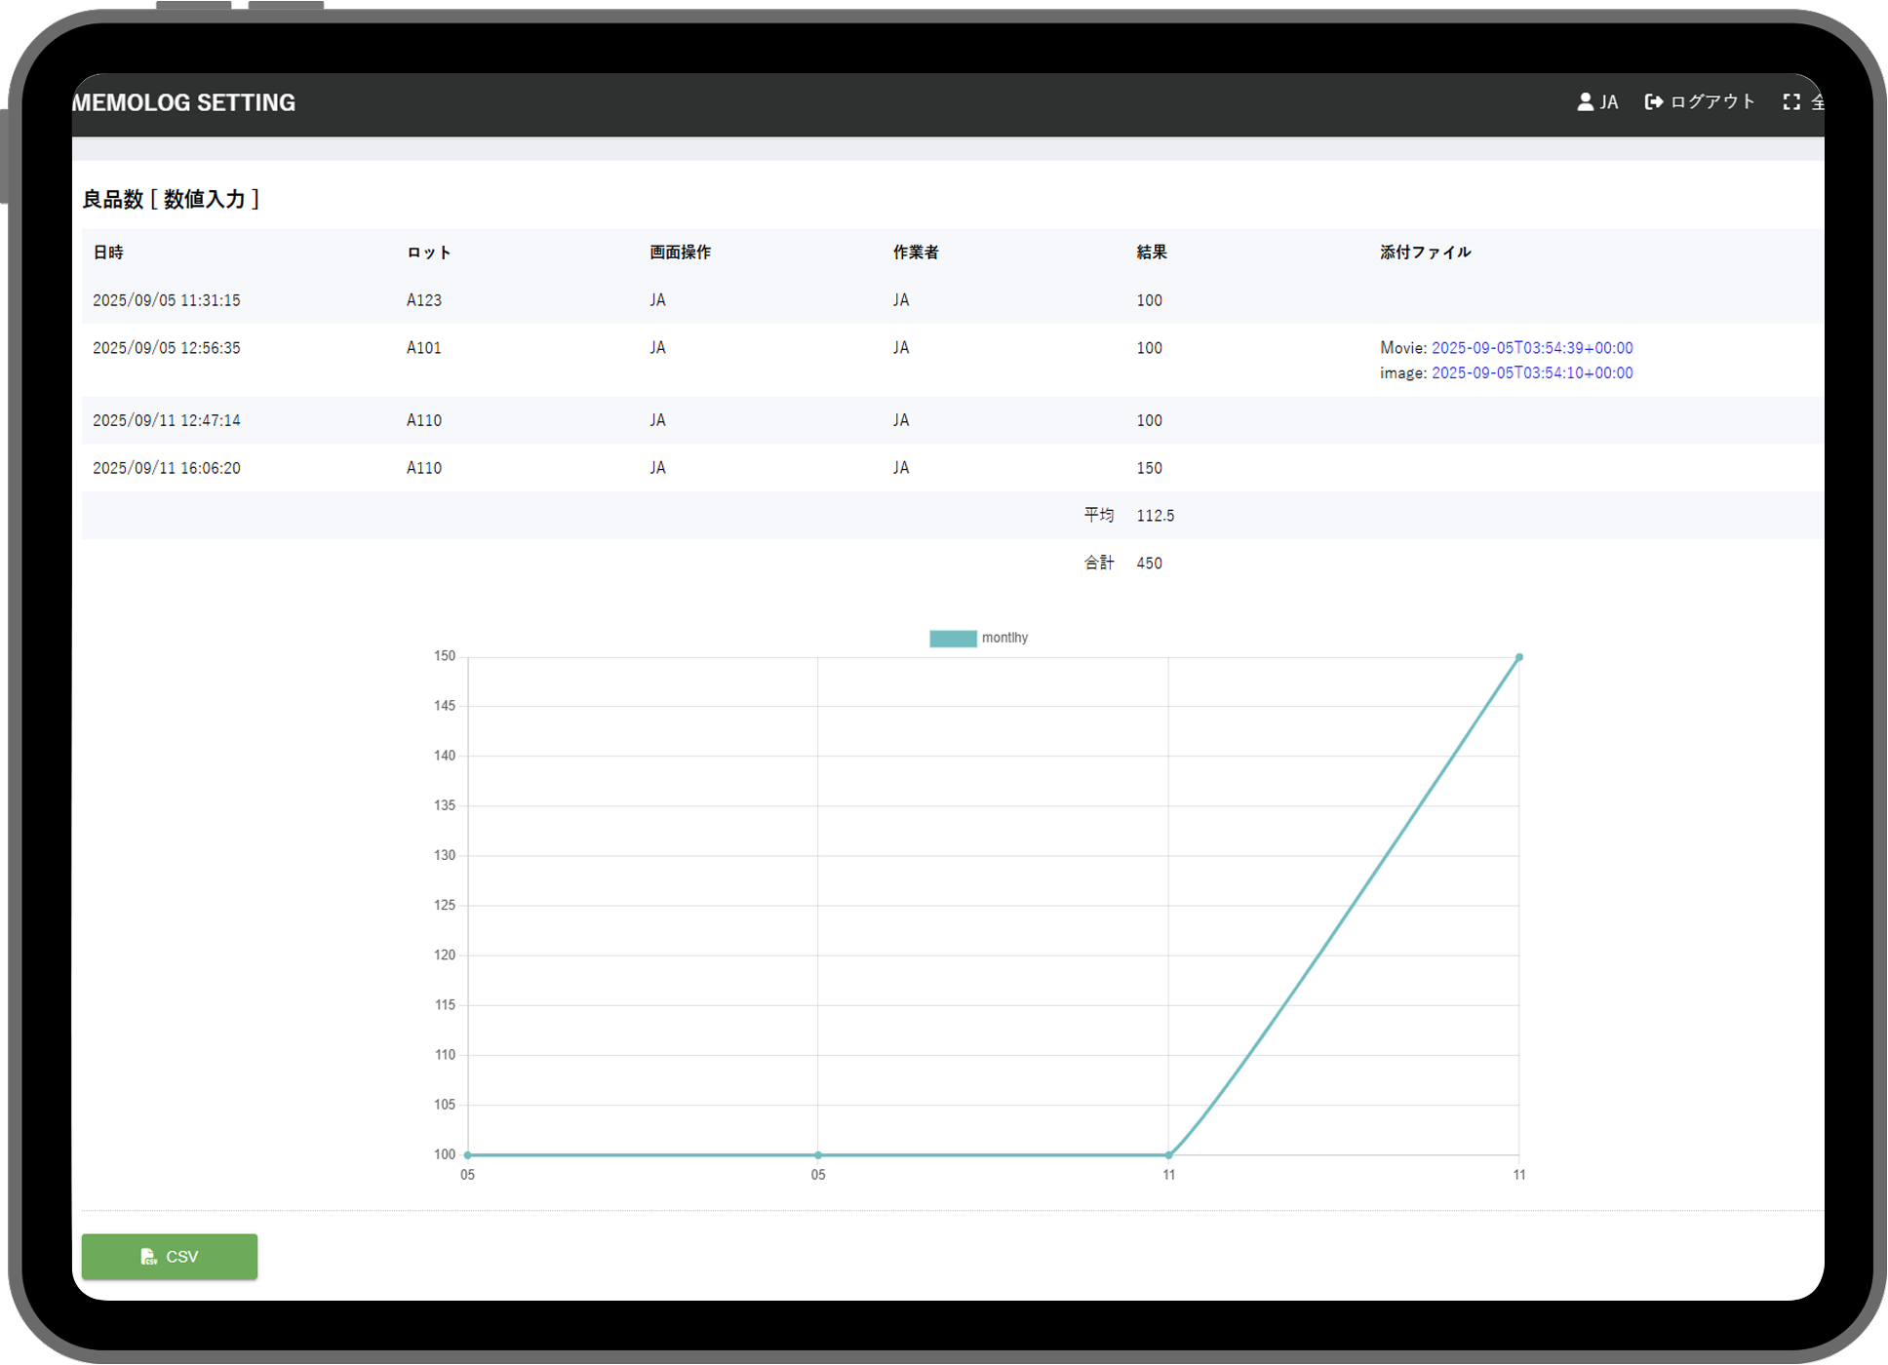Open the Movie attachment timestamp link
Screen dimensions: 1888x1365
[x=1531, y=348]
